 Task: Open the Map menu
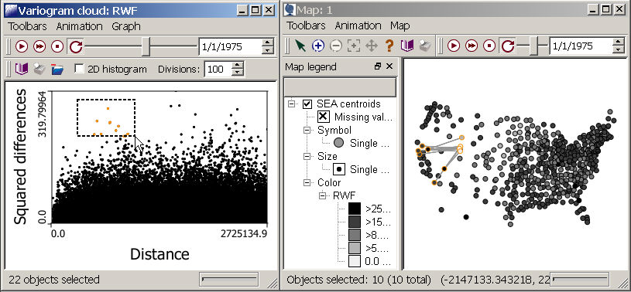pyautogui.click(x=400, y=25)
